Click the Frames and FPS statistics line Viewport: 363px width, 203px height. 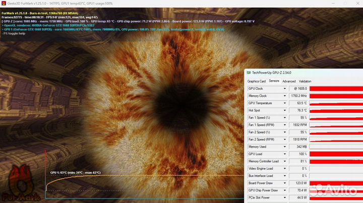coord(49,17)
